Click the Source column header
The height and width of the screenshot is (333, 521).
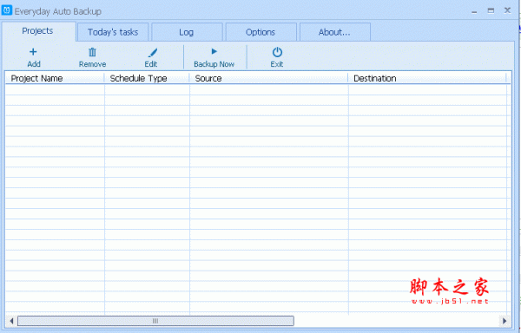pos(269,78)
